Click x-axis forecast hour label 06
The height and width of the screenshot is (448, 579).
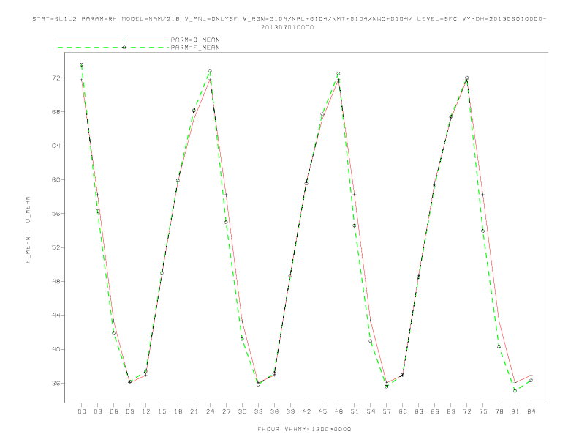coord(114,411)
